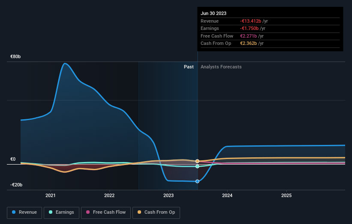This screenshot has height=224, width=352.
Task: Click the -€1.750b earnings value
Action: tap(249, 28)
